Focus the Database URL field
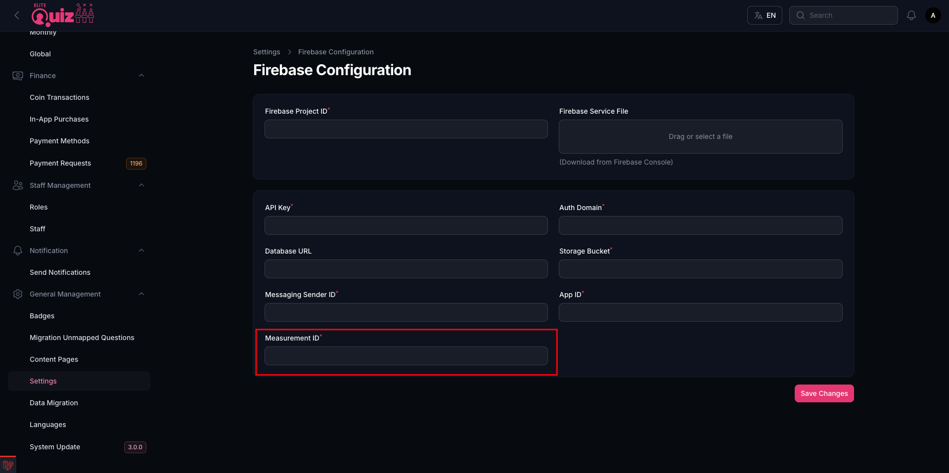The image size is (949, 473). [406, 269]
